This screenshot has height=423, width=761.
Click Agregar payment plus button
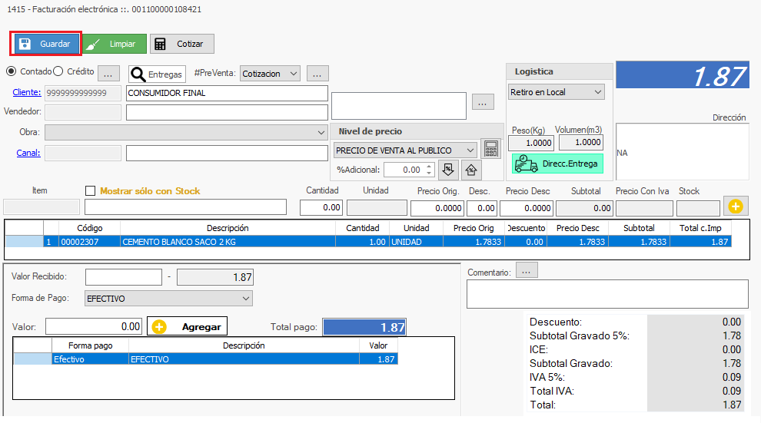tap(188, 326)
